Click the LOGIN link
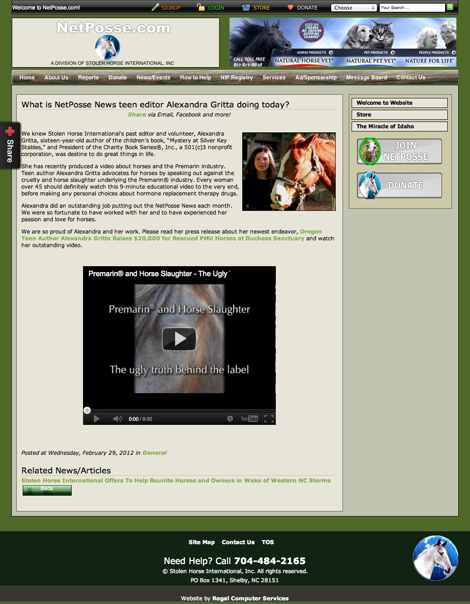 pyautogui.click(x=216, y=8)
